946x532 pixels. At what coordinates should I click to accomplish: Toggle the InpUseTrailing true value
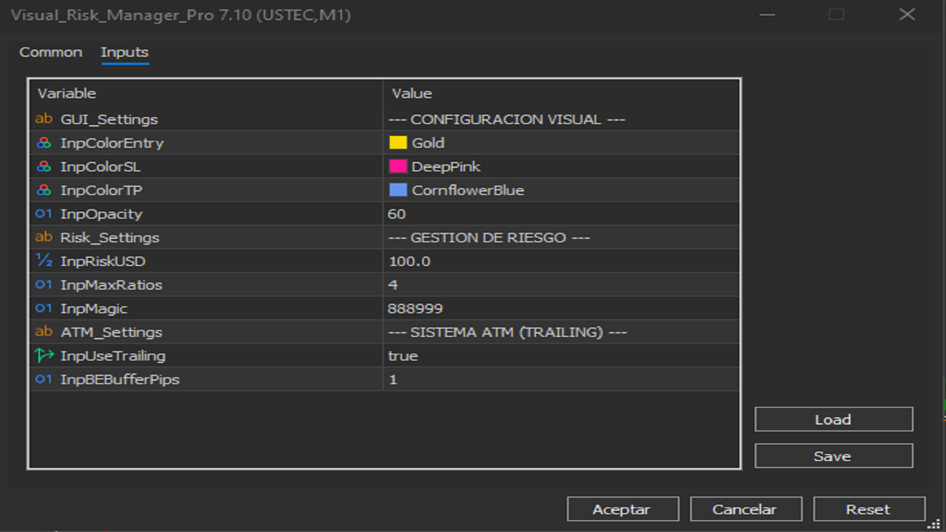coord(403,356)
